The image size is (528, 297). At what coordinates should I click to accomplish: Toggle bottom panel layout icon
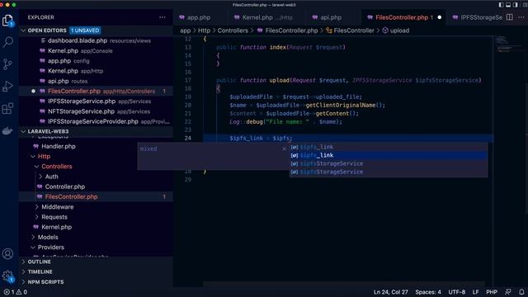[508, 5]
